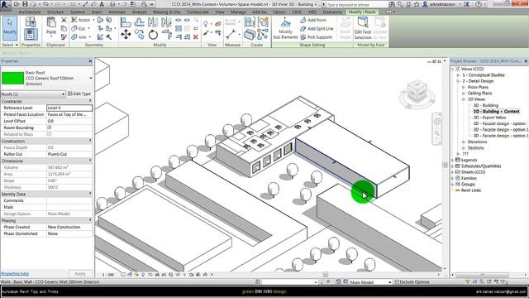Open the Architecture ribbon tab
The width and height of the screenshot is (529, 298).
click(x=30, y=12)
